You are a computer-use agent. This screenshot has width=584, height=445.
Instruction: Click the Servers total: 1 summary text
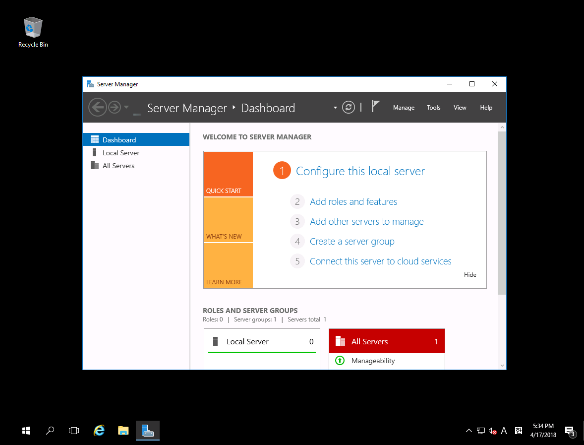307,319
